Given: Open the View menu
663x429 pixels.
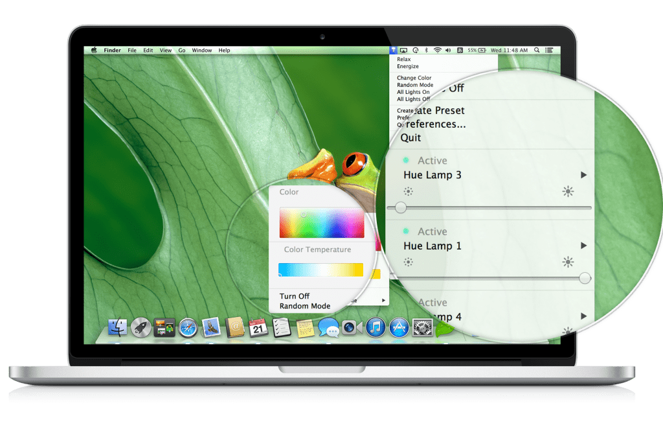Looking at the screenshot, I should tap(166, 50).
